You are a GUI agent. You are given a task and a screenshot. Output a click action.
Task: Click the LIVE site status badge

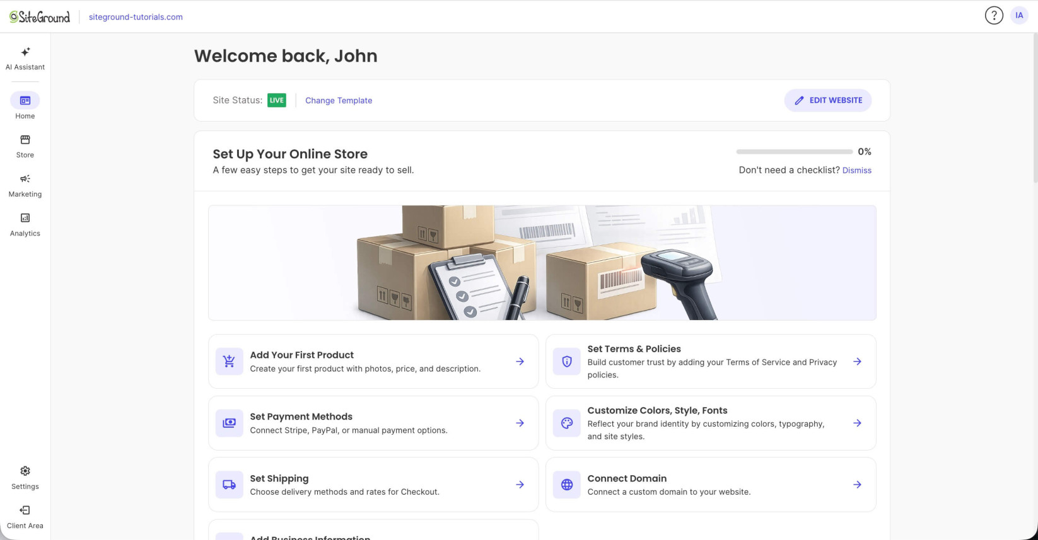click(277, 100)
